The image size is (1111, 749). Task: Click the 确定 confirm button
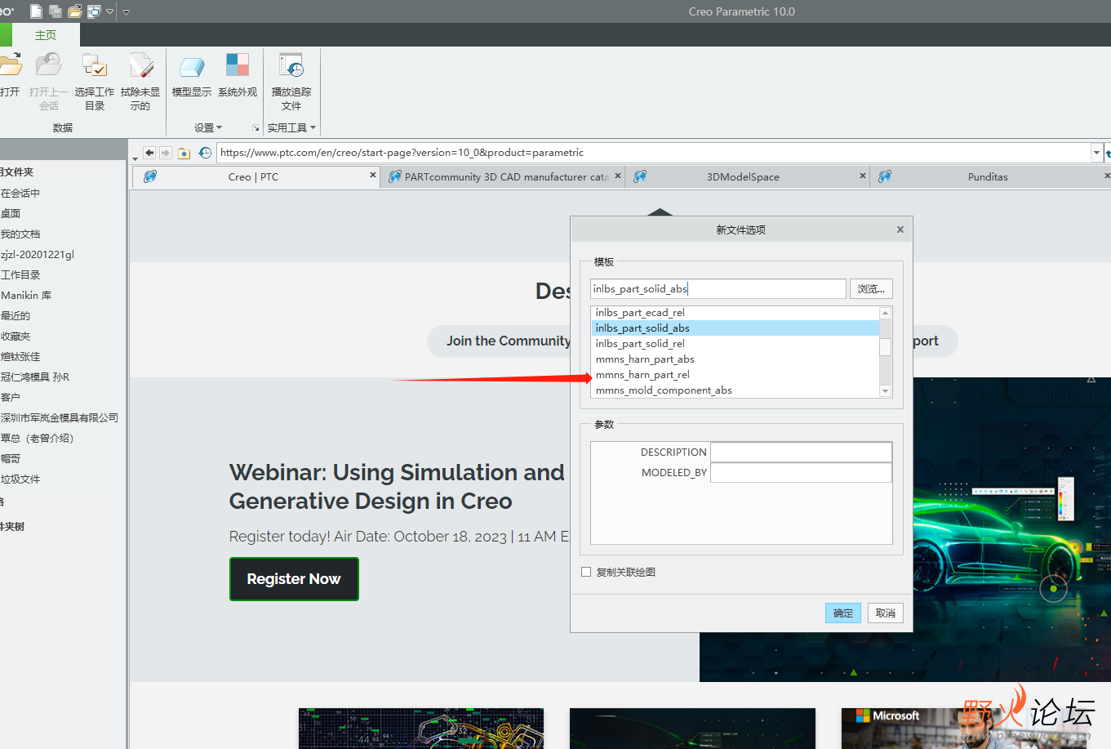843,613
